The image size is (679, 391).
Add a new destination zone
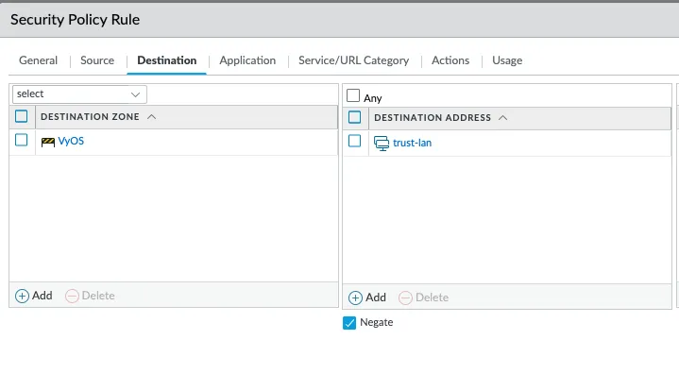(x=34, y=296)
